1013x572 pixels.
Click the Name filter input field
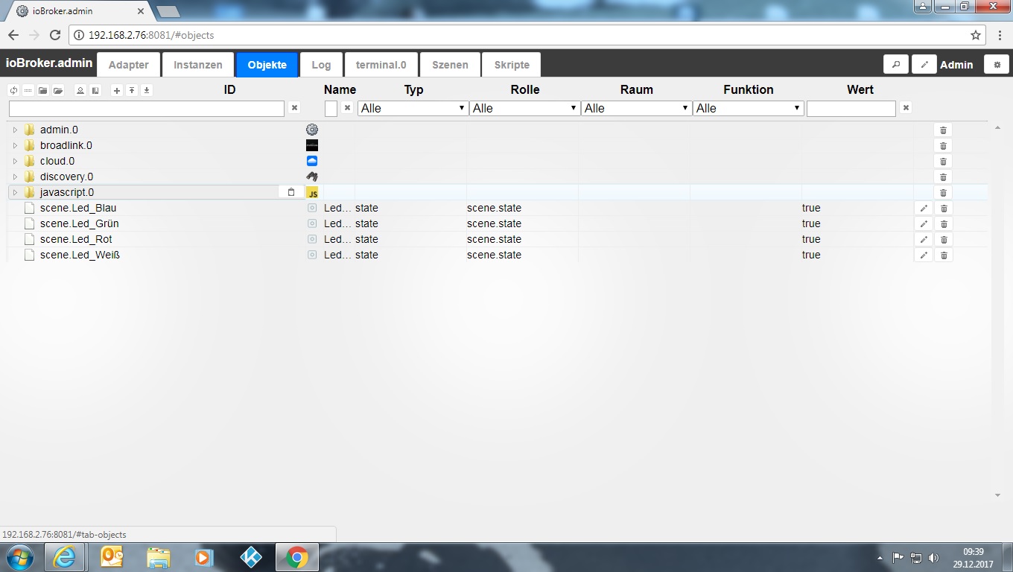[331, 109]
